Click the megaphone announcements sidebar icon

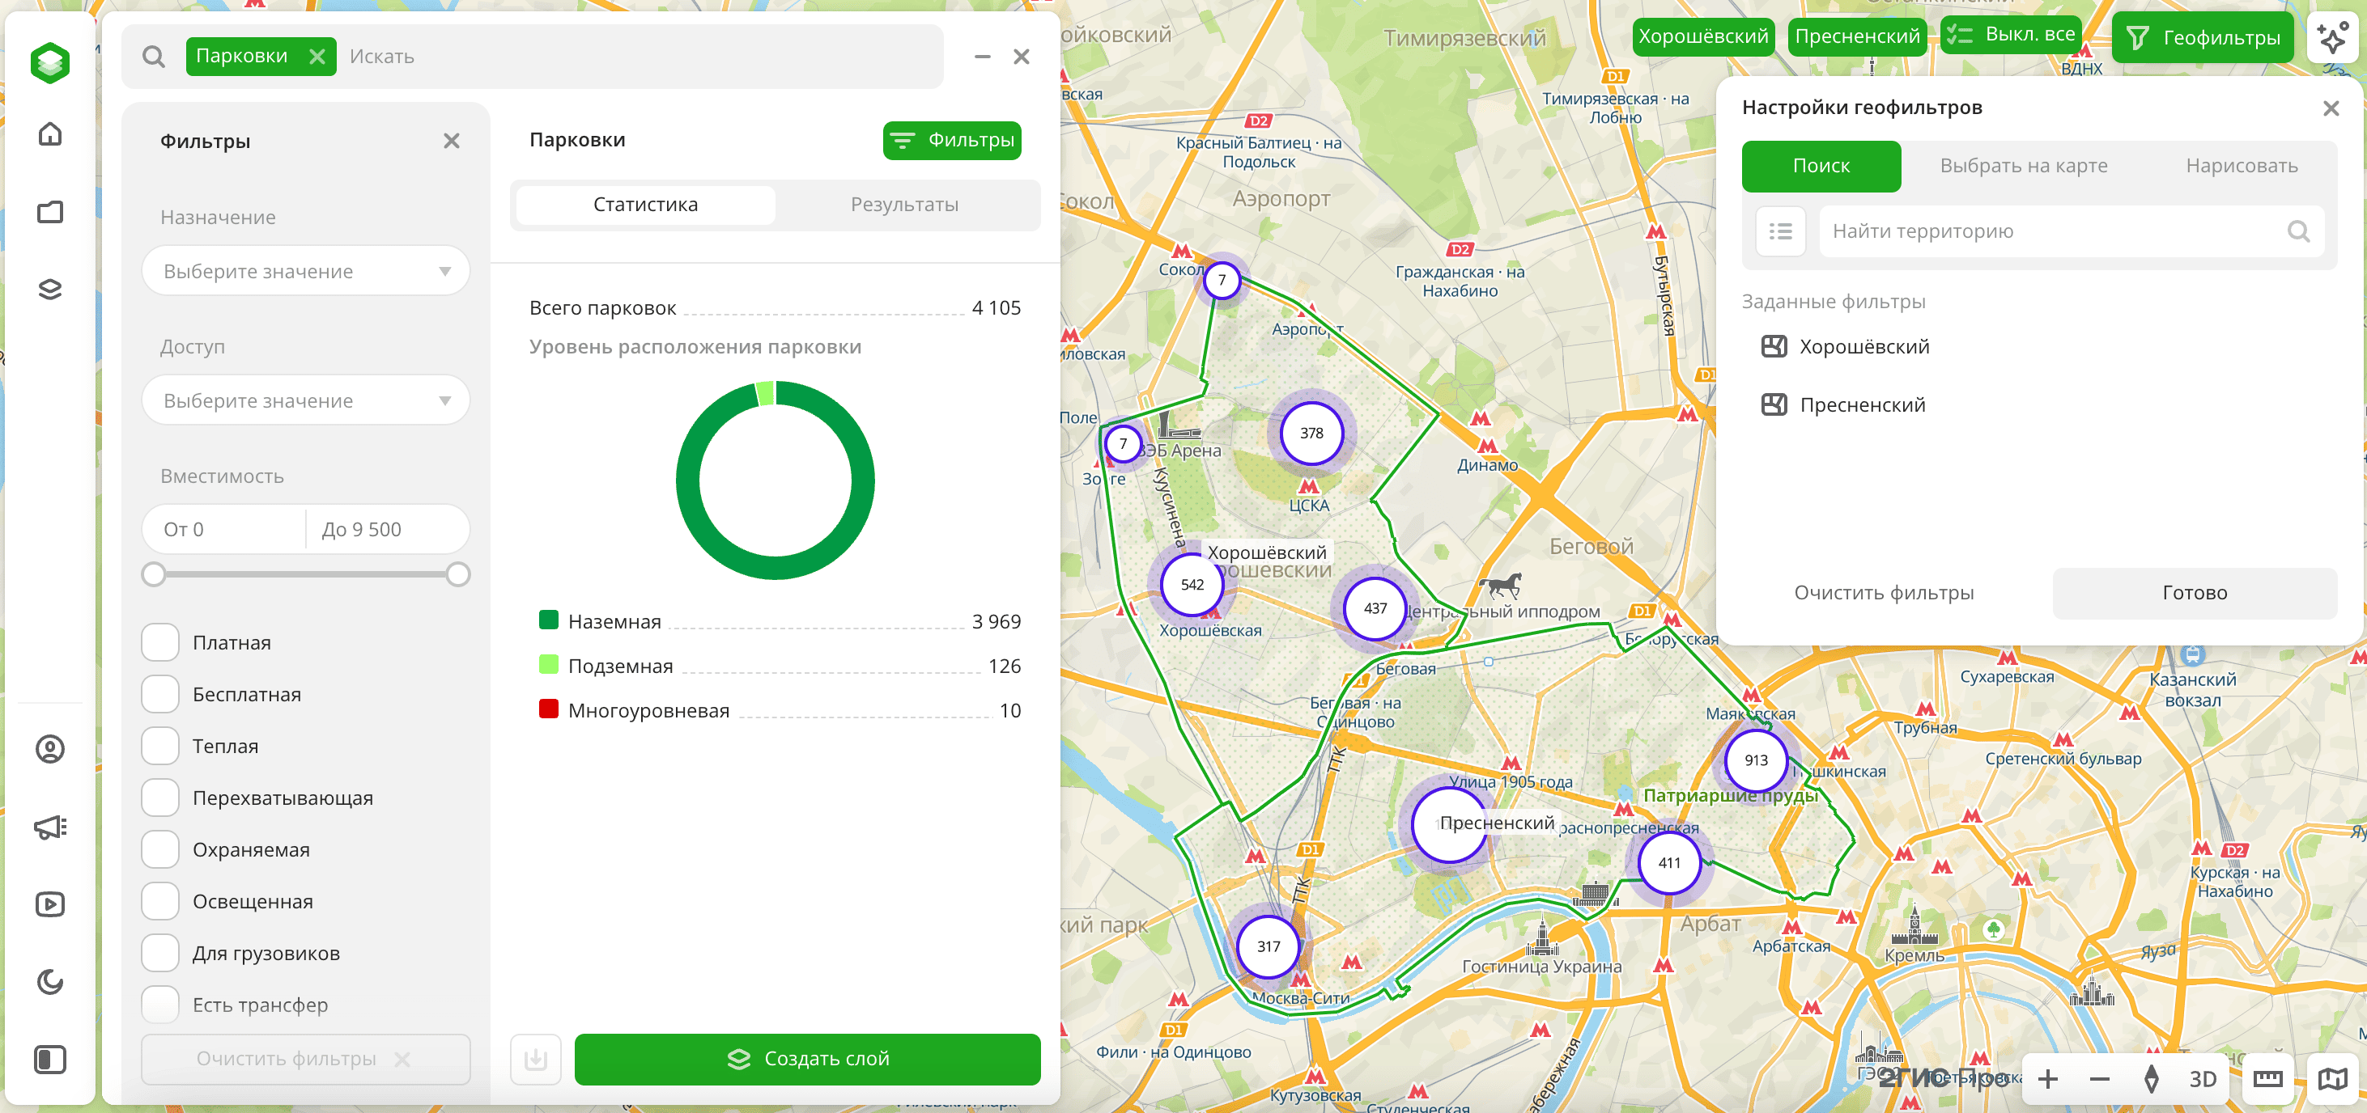coord(49,827)
